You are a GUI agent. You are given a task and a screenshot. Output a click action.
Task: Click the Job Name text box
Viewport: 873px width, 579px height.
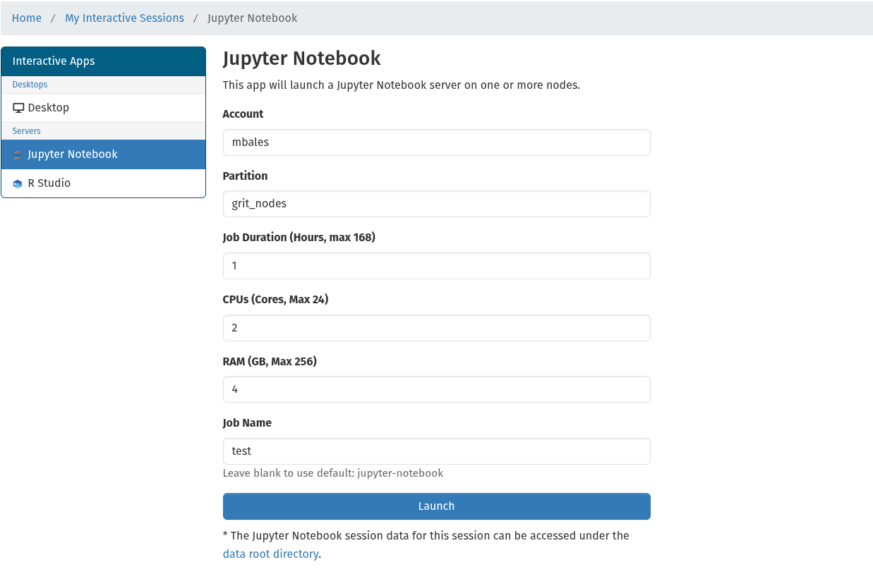(x=436, y=451)
